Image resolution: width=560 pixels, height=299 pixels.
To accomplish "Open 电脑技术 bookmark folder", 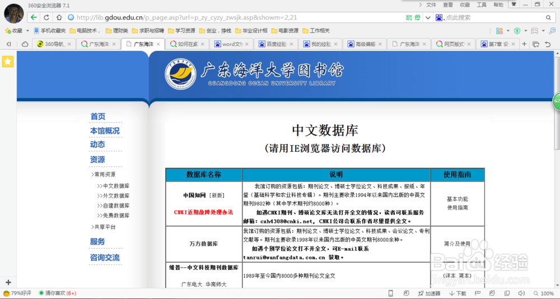I will pyautogui.click(x=85, y=31).
